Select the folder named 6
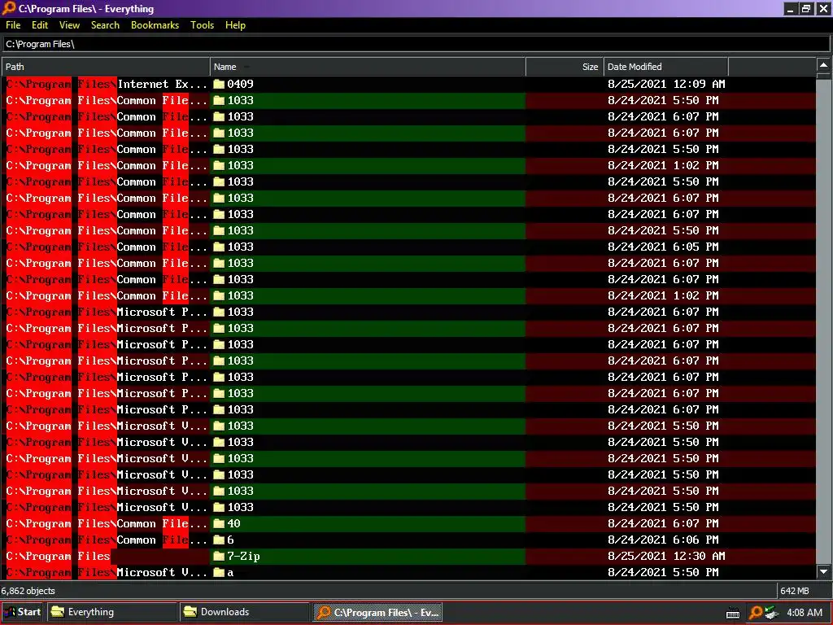 tap(230, 540)
